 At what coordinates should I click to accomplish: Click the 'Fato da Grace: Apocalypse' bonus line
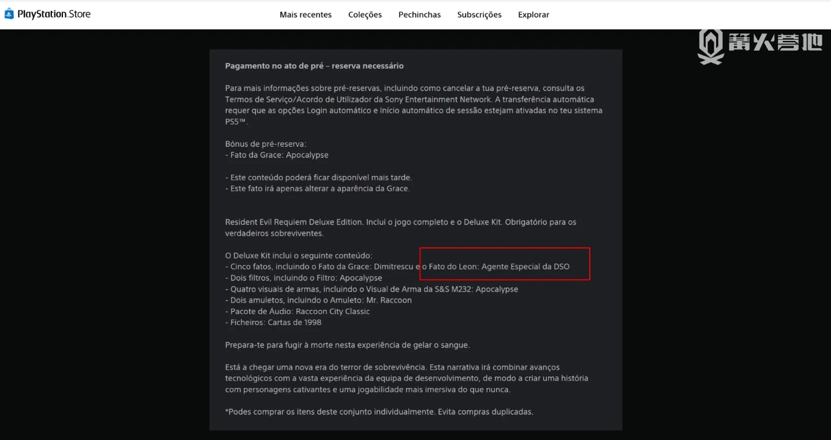(x=277, y=155)
